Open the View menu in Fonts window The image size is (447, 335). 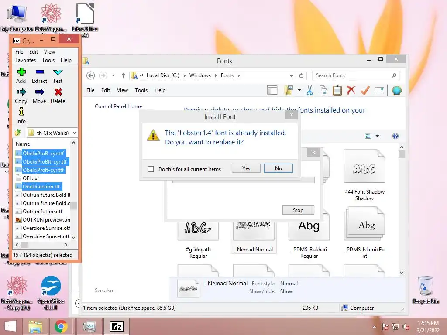pyautogui.click(x=122, y=90)
